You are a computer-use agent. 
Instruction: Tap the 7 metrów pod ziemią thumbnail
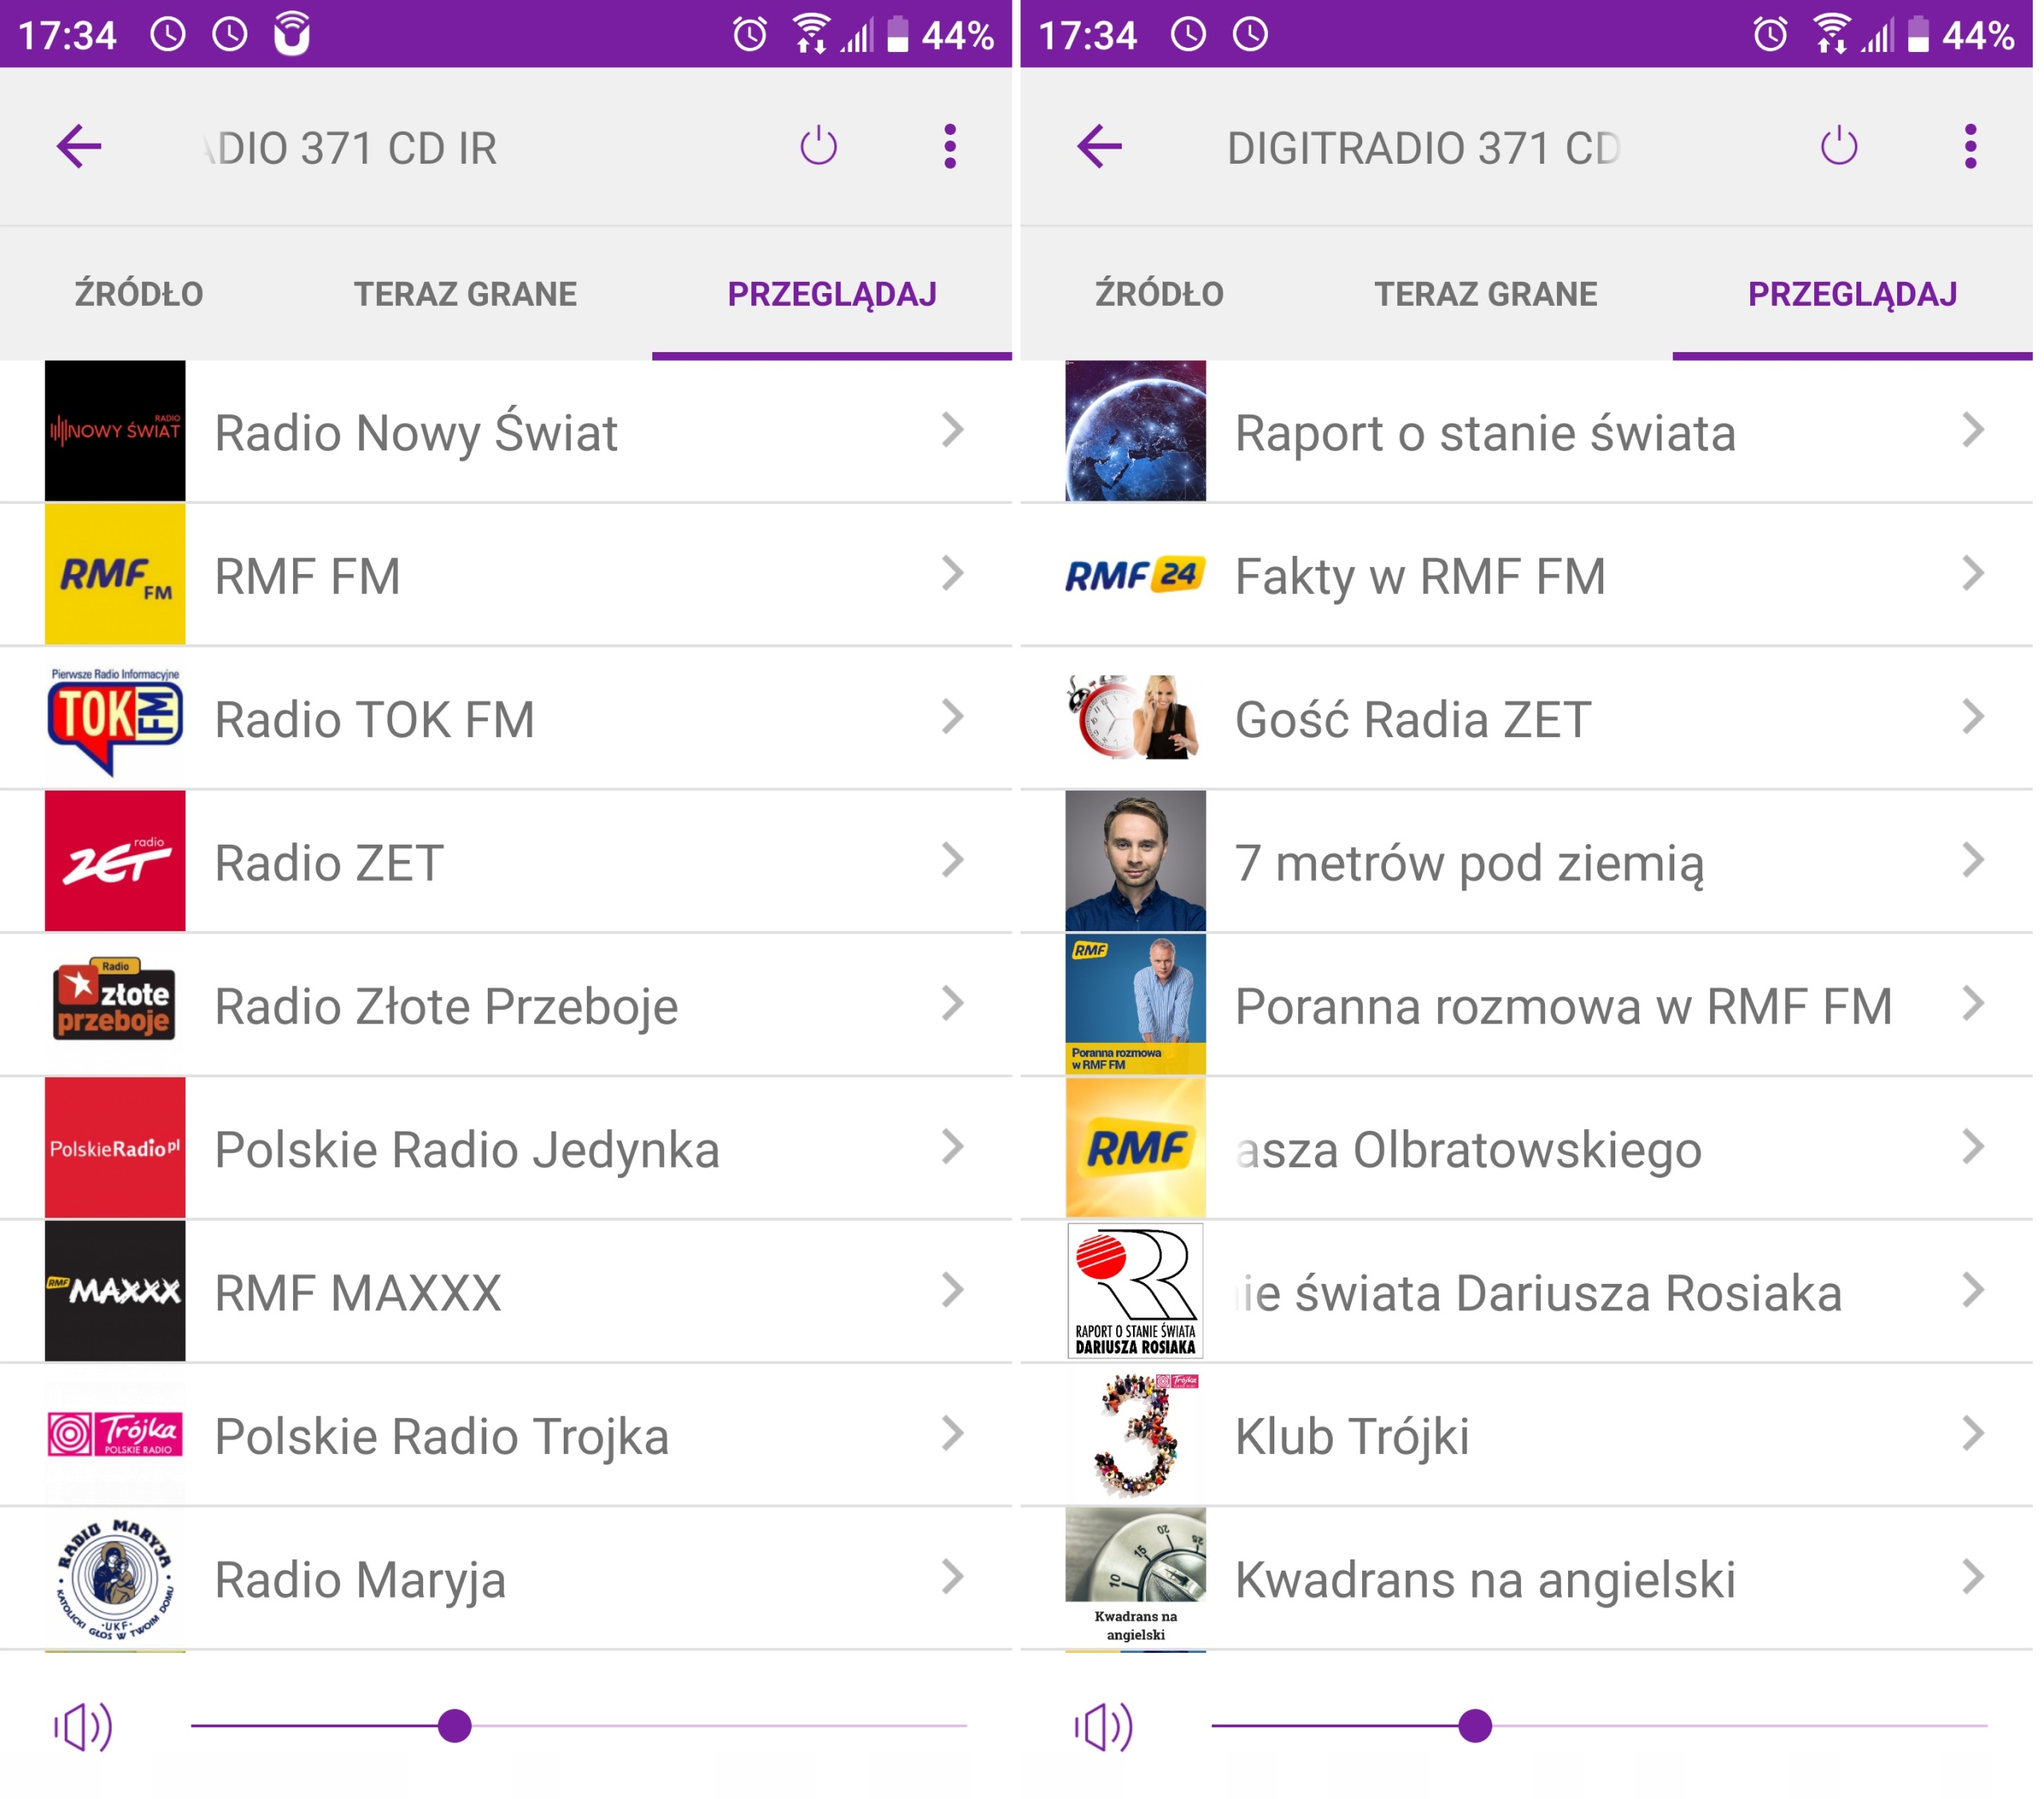point(1136,861)
